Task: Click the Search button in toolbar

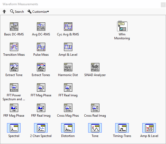Action: click(17, 12)
